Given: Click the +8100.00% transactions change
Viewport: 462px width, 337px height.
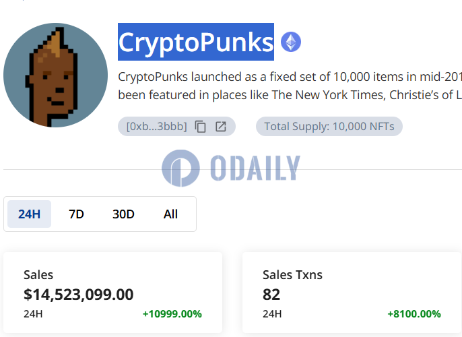Looking at the screenshot, I should pyautogui.click(x=414, y=313).
